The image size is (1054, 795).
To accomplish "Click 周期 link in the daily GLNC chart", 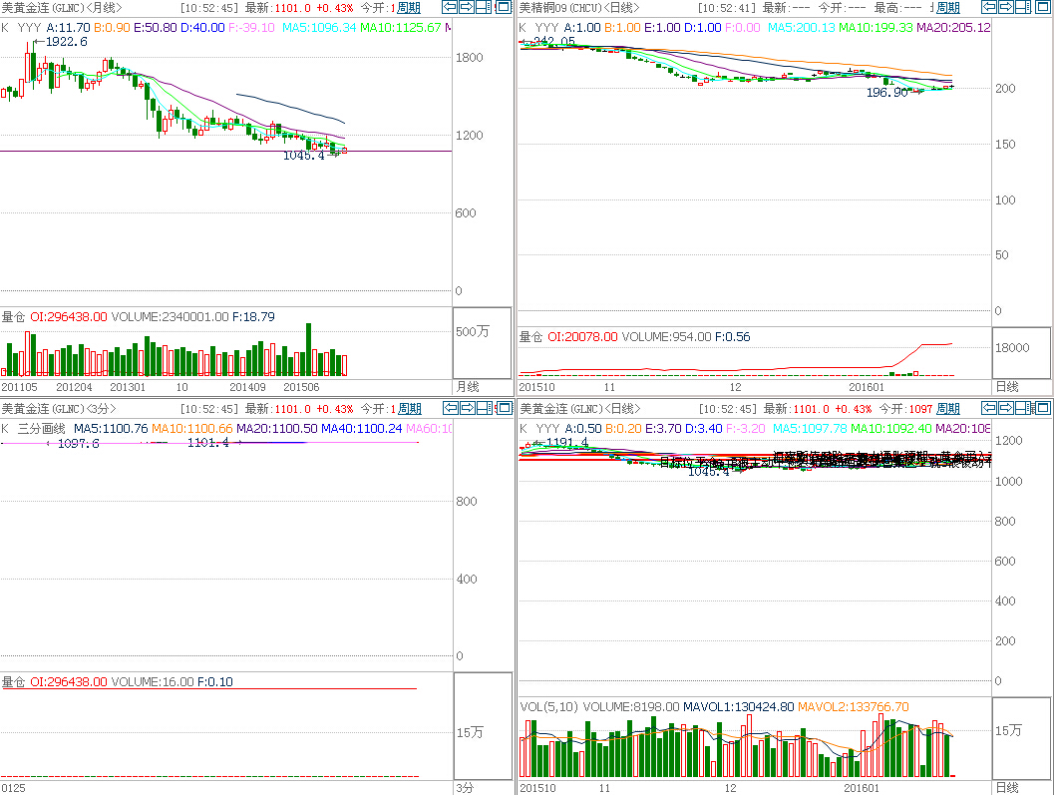I will (948, 409).
